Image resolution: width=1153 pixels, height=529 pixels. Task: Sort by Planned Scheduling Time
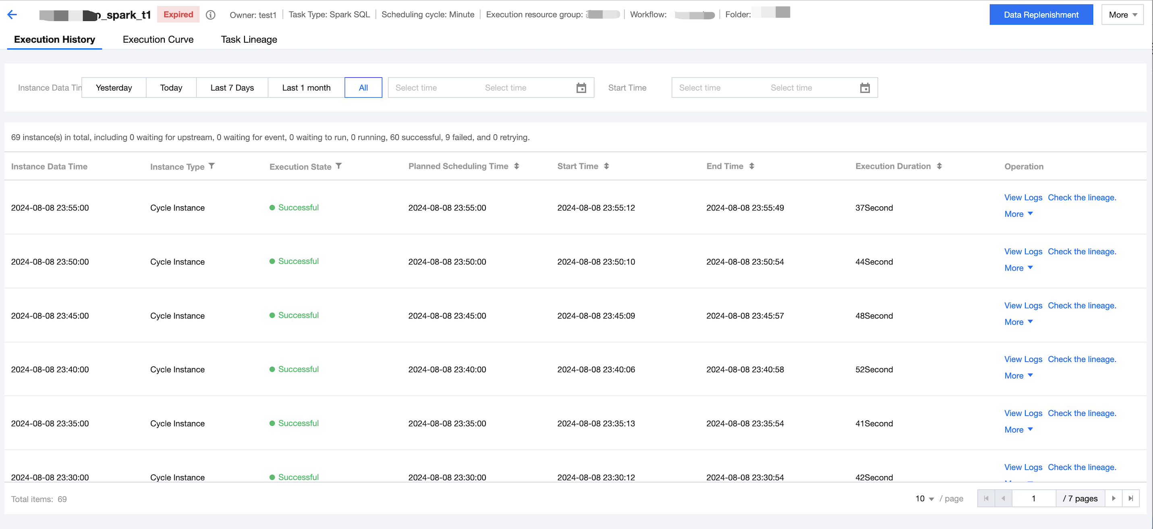[516, 166]
